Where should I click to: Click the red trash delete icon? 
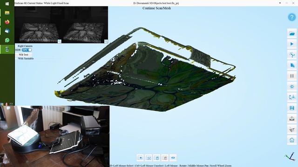(x=165, y=158)
